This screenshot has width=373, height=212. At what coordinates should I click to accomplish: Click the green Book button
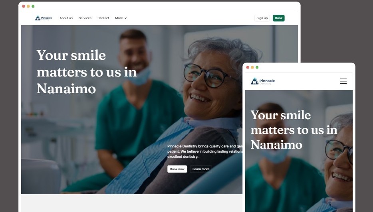(279, 18)
